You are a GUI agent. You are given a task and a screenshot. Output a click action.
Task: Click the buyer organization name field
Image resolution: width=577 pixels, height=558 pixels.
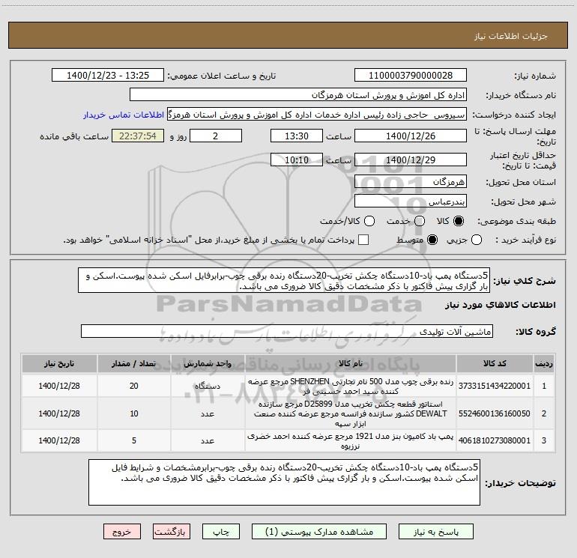(x=298, y=95)
